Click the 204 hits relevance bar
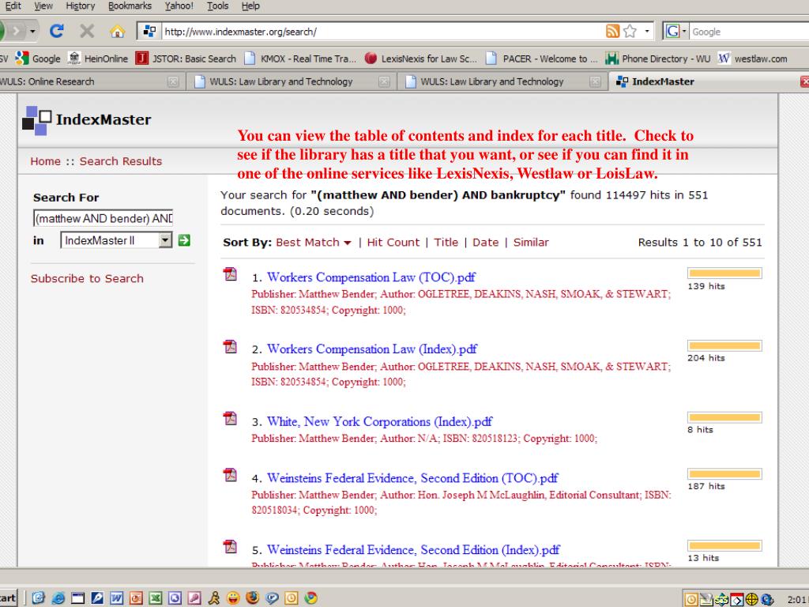809x607 pixels. tap(724, 345)
